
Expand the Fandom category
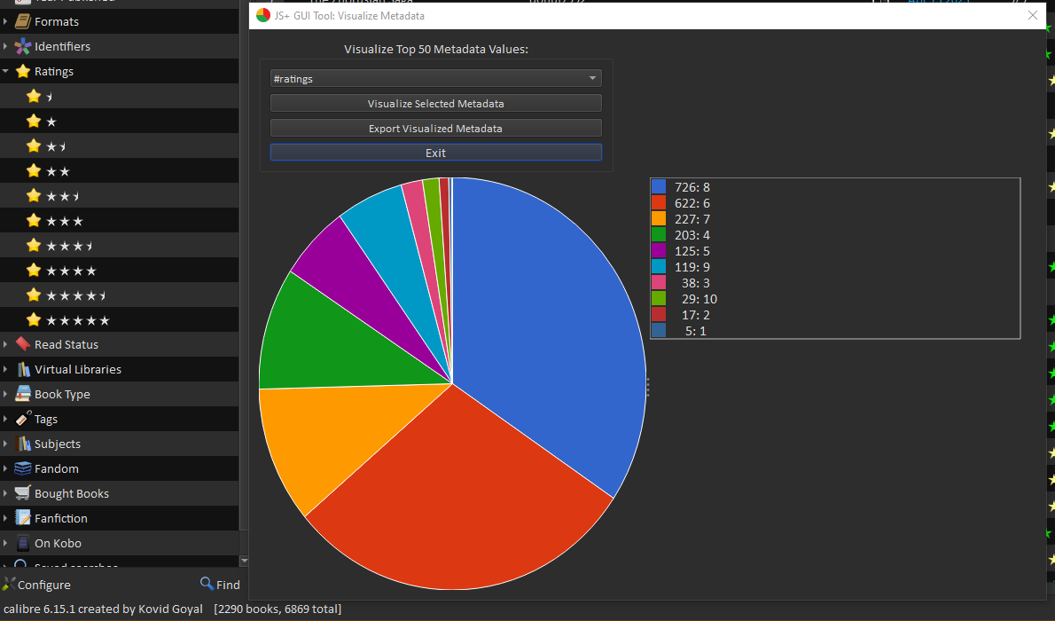tap(5, 468)
